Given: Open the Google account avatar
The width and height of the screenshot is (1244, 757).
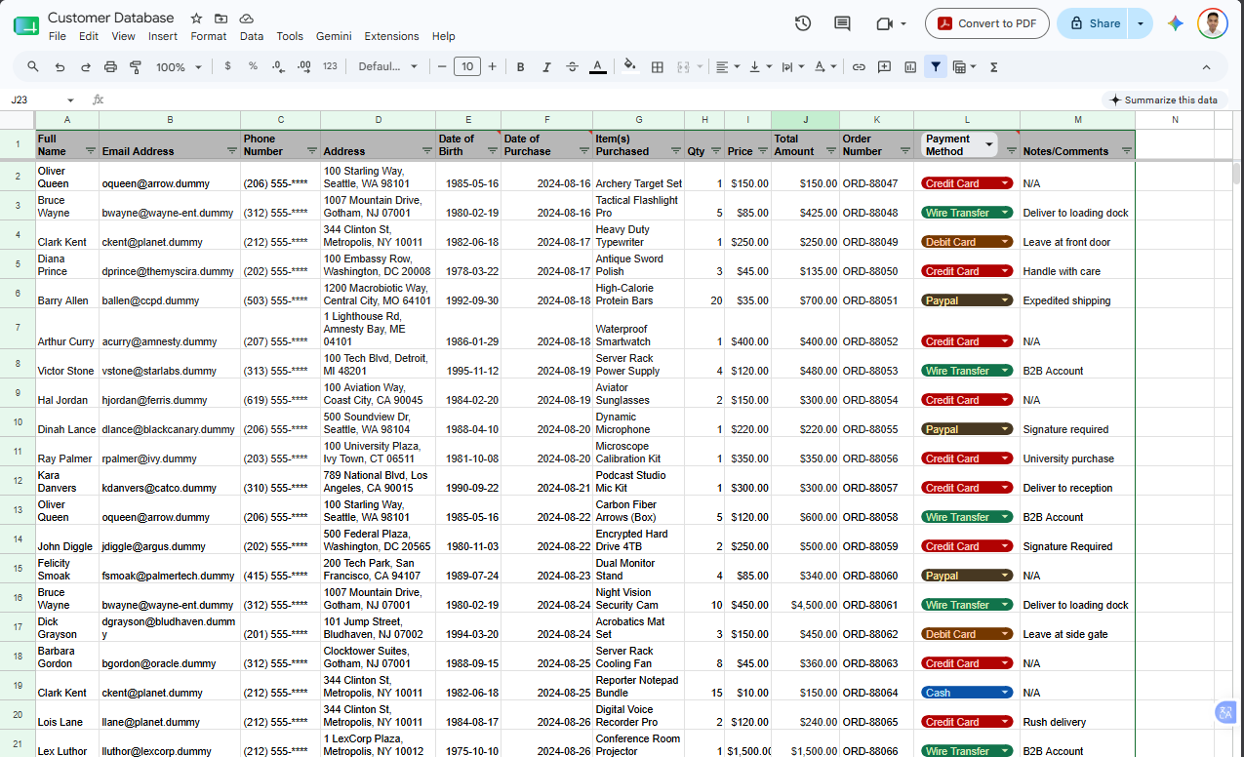Looking at the screenshot, I should click(1213, 23).
